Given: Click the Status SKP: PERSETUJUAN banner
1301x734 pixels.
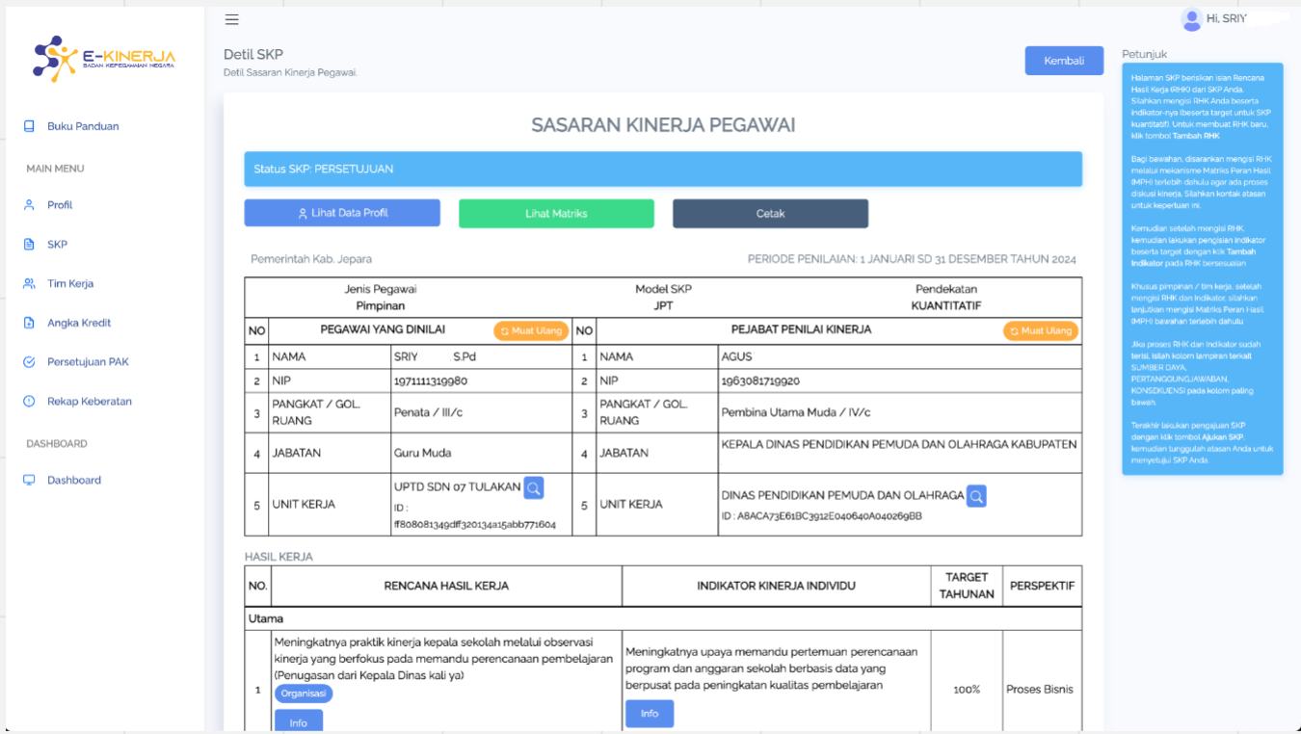Looking at the screenshot, I should 663,169.
